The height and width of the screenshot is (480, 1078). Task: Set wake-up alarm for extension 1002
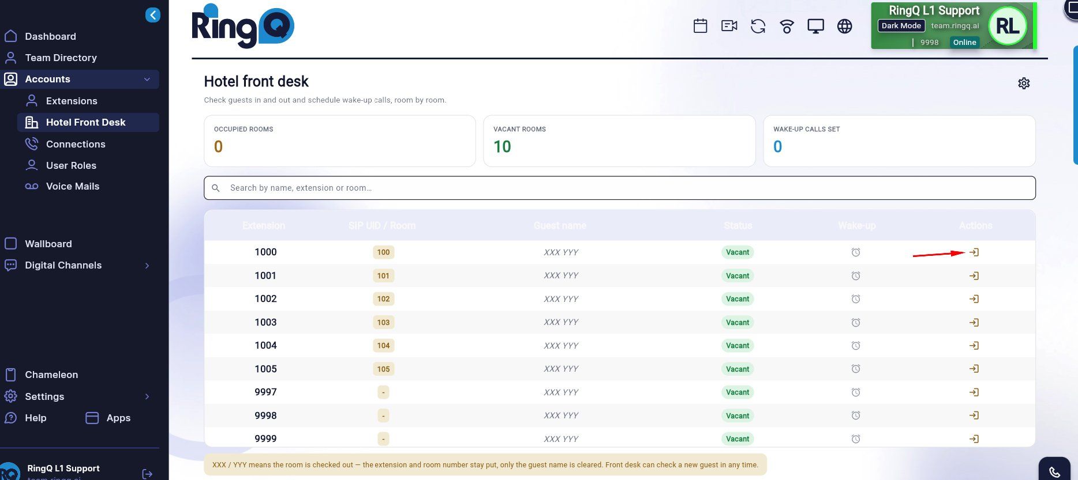[x=856, y=299]
